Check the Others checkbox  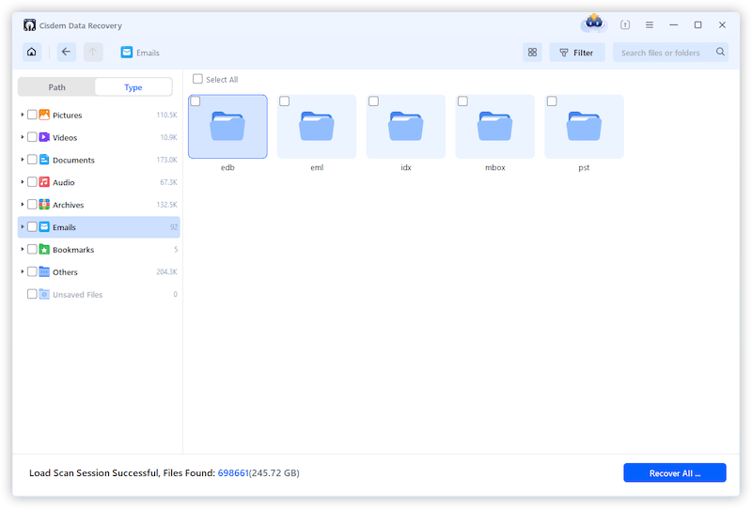pyautogui.click(x=32, y=271)
